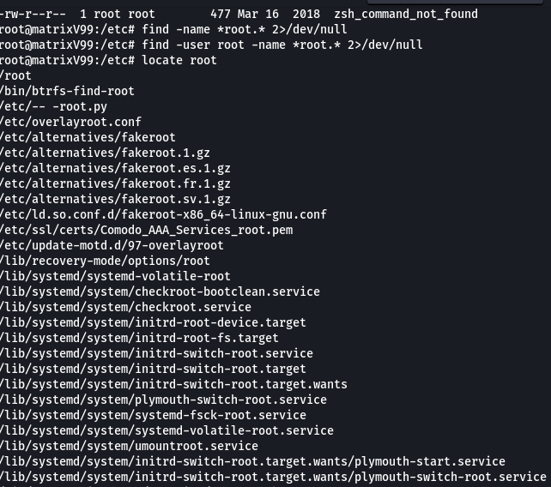This screenshot has height=487, width=551.
Task: Click the /lib/recovery-mode/options/root line
Action: tap(105, 261)
